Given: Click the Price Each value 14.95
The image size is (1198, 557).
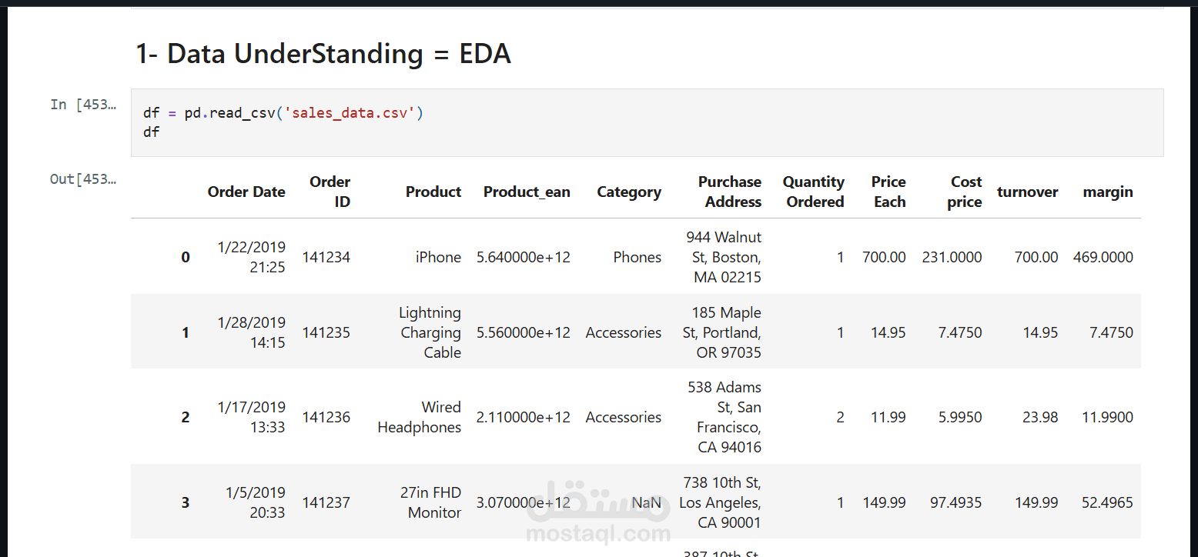Looking at the screenshot, I should pyautogui.click(x=888, y=332).
